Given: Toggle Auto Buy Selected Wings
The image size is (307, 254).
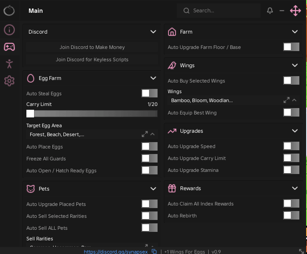Looking at the screenshot, I should point(291,80).
